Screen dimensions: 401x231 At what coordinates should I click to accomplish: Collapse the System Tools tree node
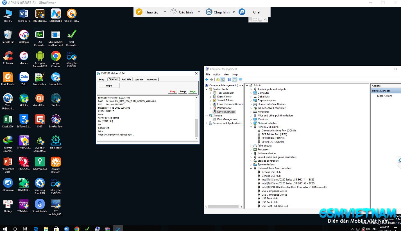coord(207,89)
